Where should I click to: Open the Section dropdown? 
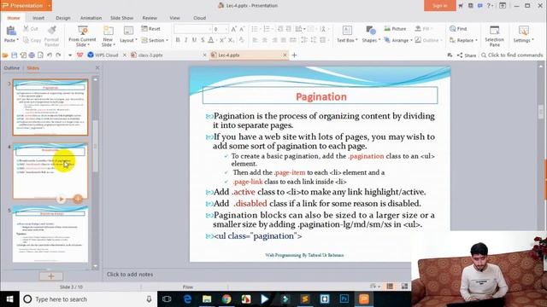[x=155, y=40]
